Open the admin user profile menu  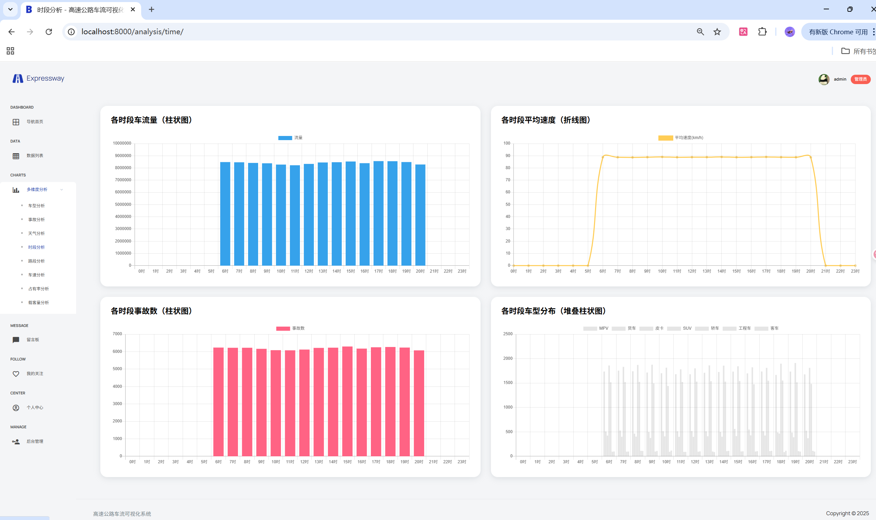point(840,79)
